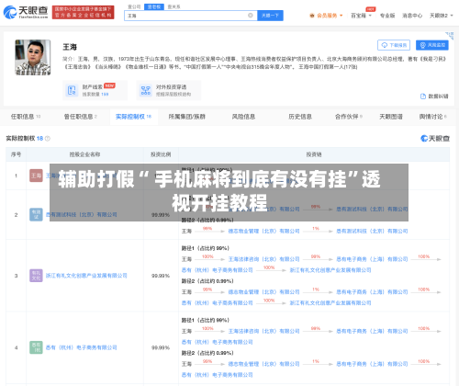459x386 pixels.
Task: Click the help icon beside 实际控制权 18
Action: [48, 139]
